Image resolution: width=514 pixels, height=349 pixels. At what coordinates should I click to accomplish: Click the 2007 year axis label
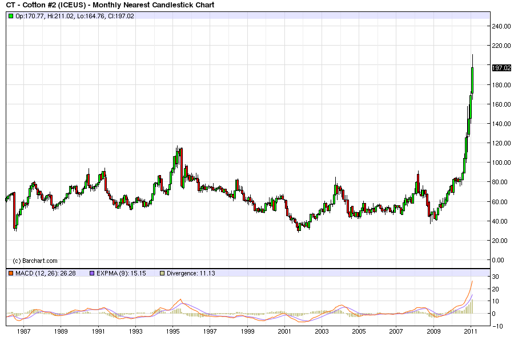[x=396, y=331]
